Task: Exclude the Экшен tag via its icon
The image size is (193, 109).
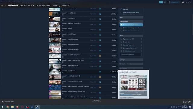Action: pos(141,42)
